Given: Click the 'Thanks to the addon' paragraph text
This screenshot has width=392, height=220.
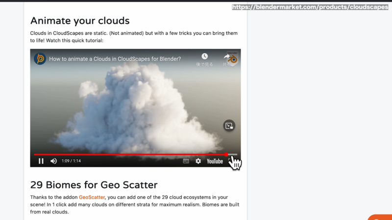Looking at the screenshot, I should coord(135,204).
